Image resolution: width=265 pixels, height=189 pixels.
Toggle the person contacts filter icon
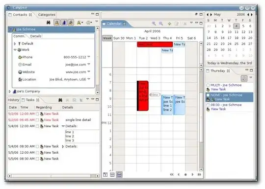click(57, 23)
